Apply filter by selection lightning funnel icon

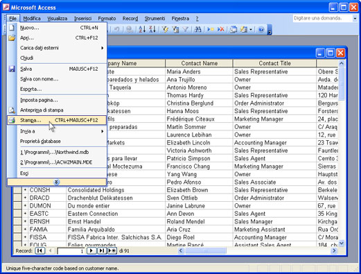pos(165,29)
